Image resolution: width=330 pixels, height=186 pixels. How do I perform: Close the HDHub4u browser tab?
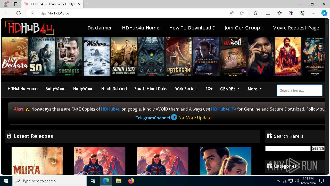click(79, 4)
